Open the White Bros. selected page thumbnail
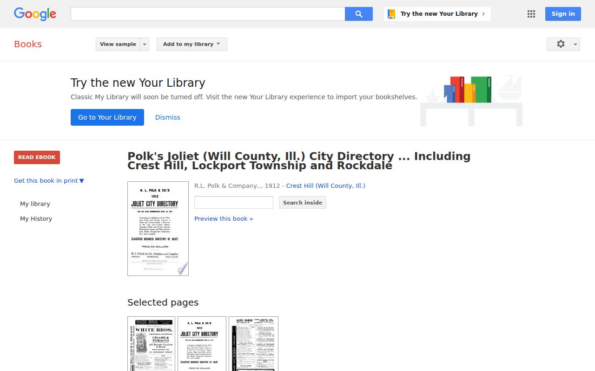 [x=152, y=344]
